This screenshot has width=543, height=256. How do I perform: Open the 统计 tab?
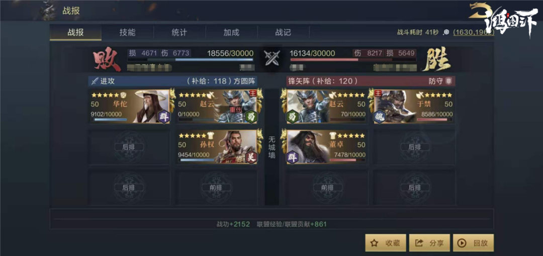179,33
